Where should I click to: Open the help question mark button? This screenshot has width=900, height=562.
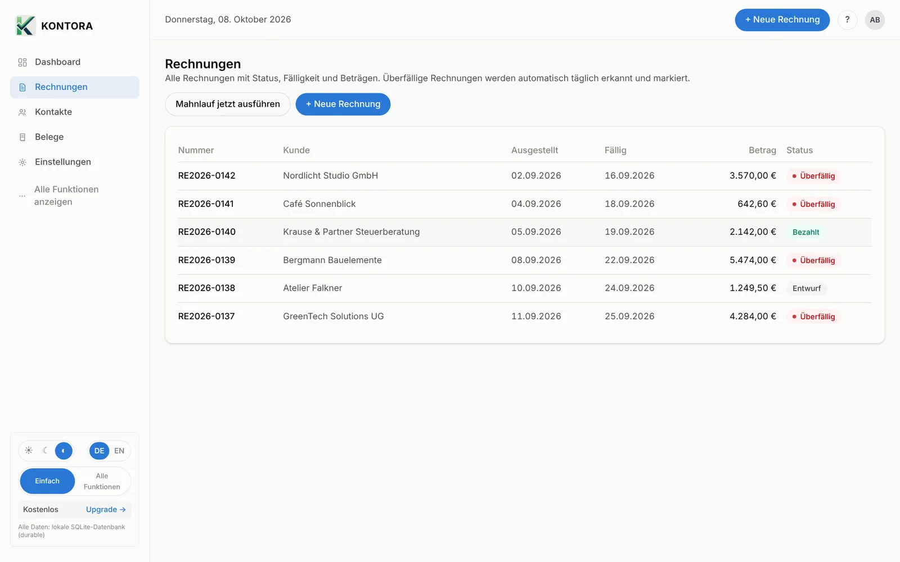click(847, 20)
